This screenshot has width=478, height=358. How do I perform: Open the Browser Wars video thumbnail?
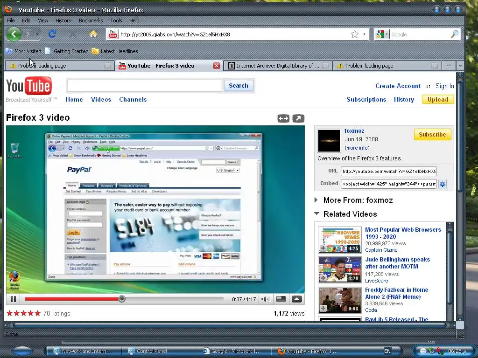click(340, 240)
